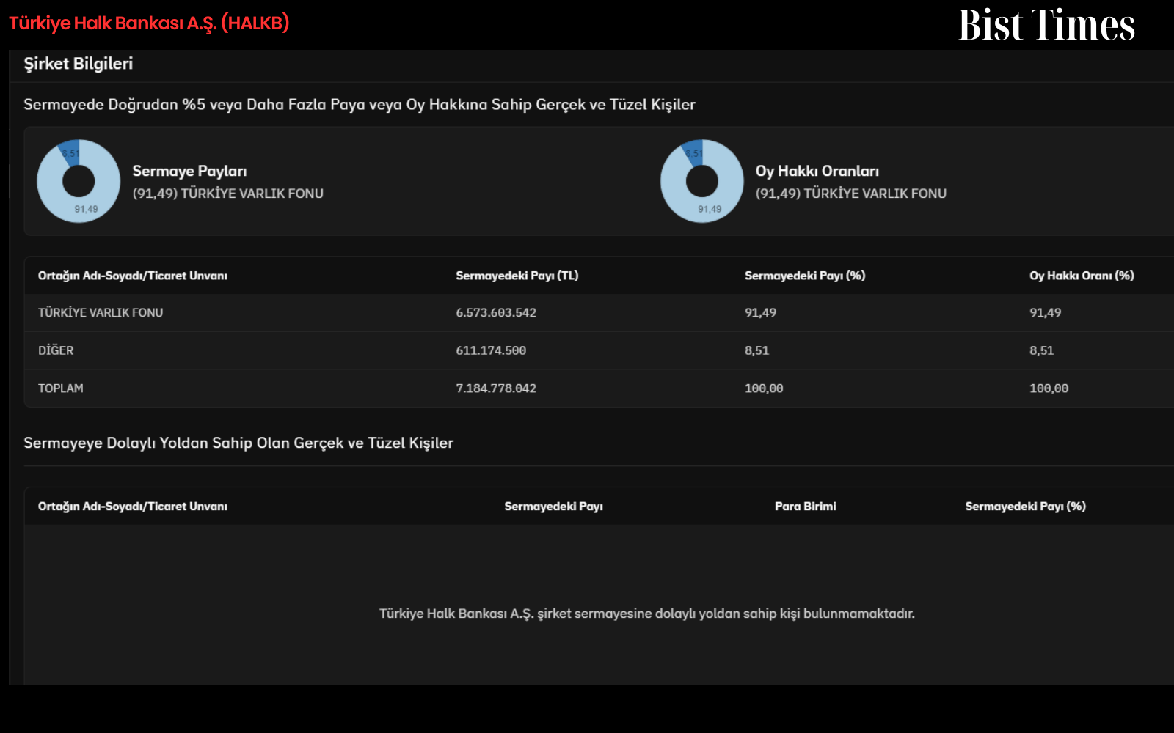Click the Sermayedeki Payı (%) header in the first table

coord(805,276)
